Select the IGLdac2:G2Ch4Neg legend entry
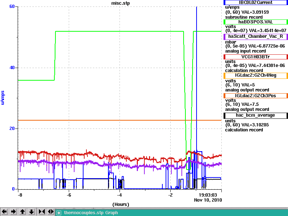 click(x=256, y=76)
